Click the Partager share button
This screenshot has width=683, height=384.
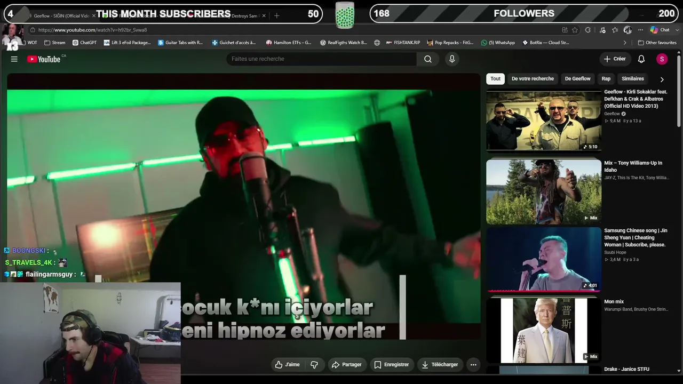(346, 365)
